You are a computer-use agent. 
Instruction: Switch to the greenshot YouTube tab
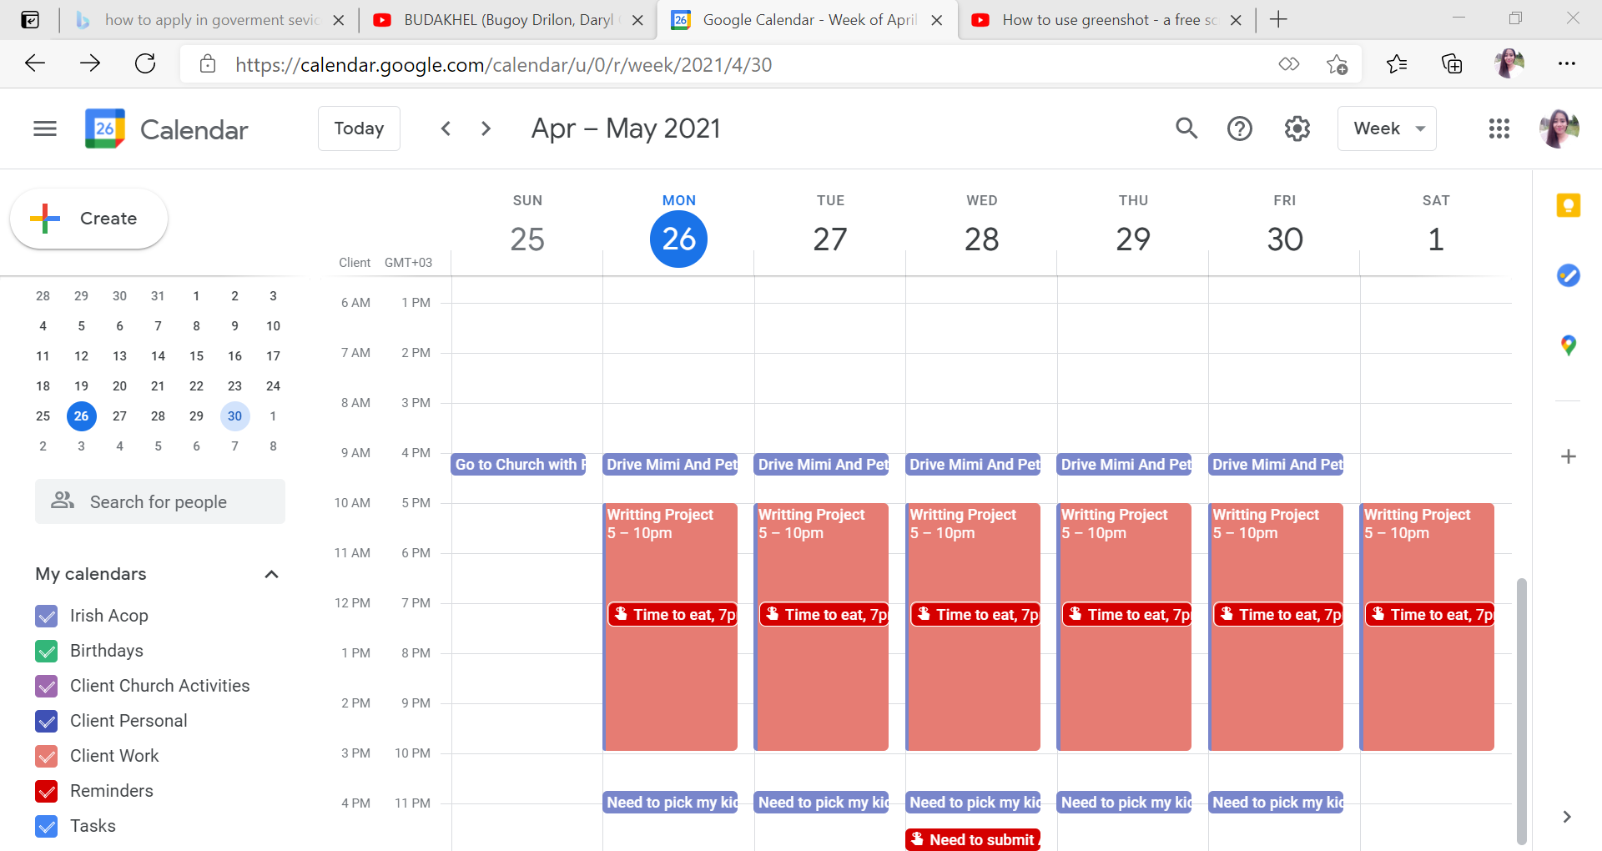[1106, 20]
